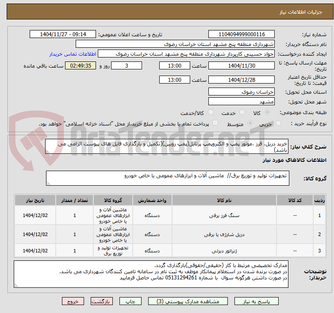This screenshot has width=334, height=313.
Task: Select the جزیی purchase type radio
Action: click(x=278, y=123)
